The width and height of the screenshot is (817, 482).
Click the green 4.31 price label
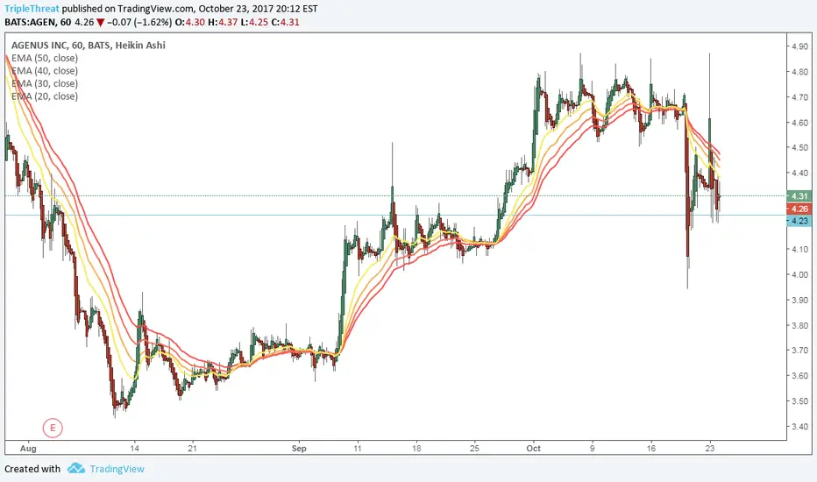pyautogui.click(x=799, y=196)
